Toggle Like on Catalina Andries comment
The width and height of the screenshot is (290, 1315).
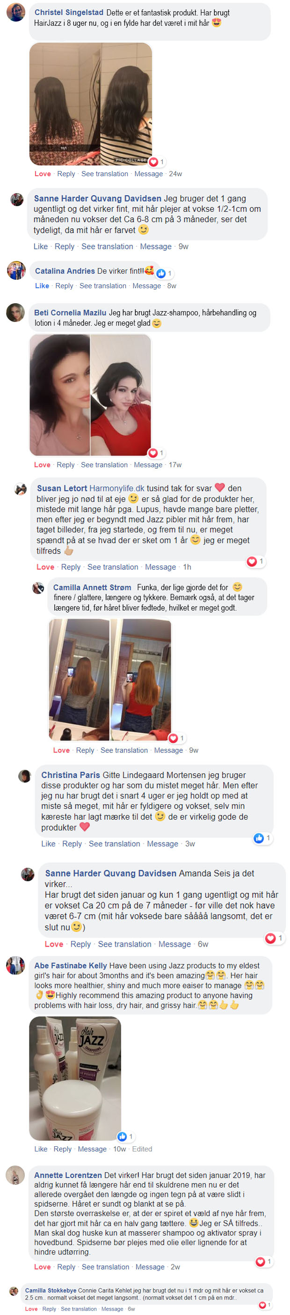[42, 286]
